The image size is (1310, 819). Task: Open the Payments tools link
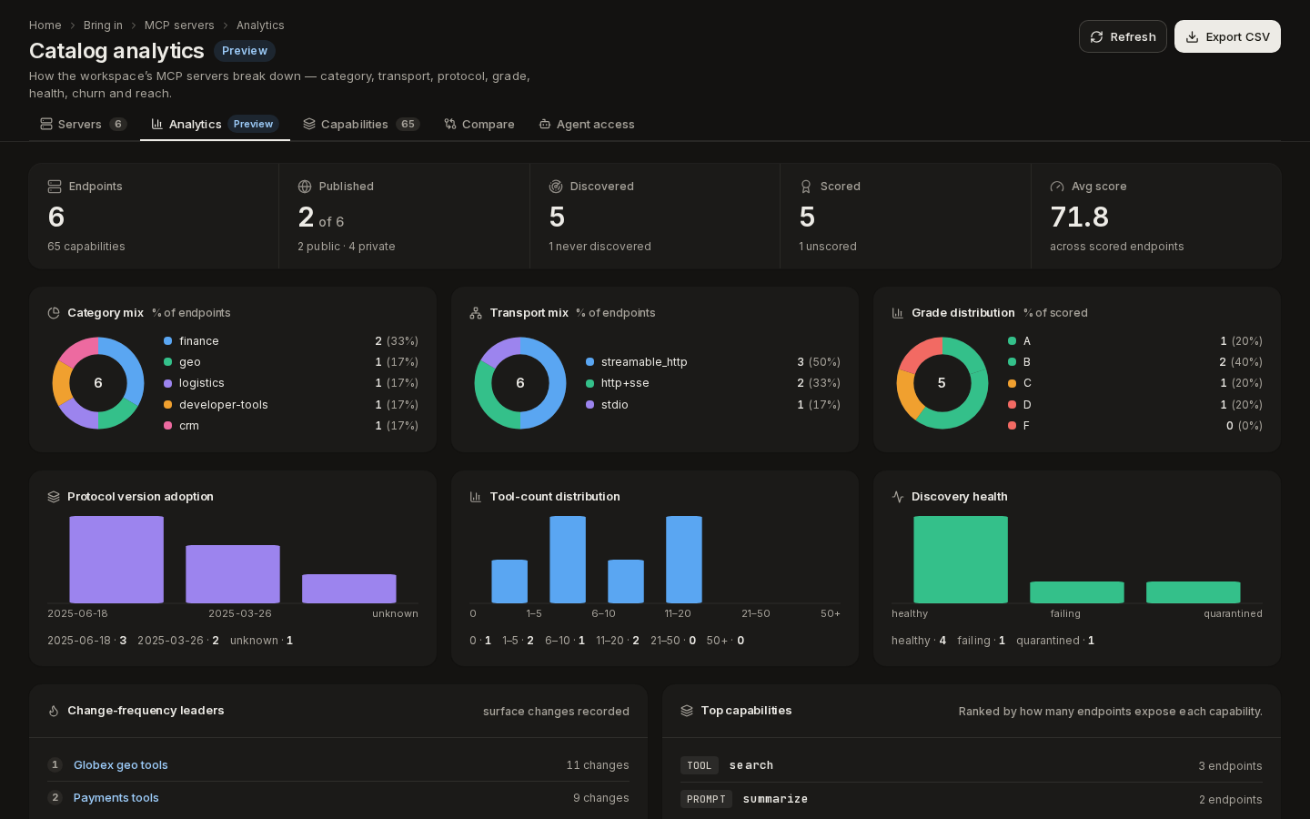(x=116, y=798)
